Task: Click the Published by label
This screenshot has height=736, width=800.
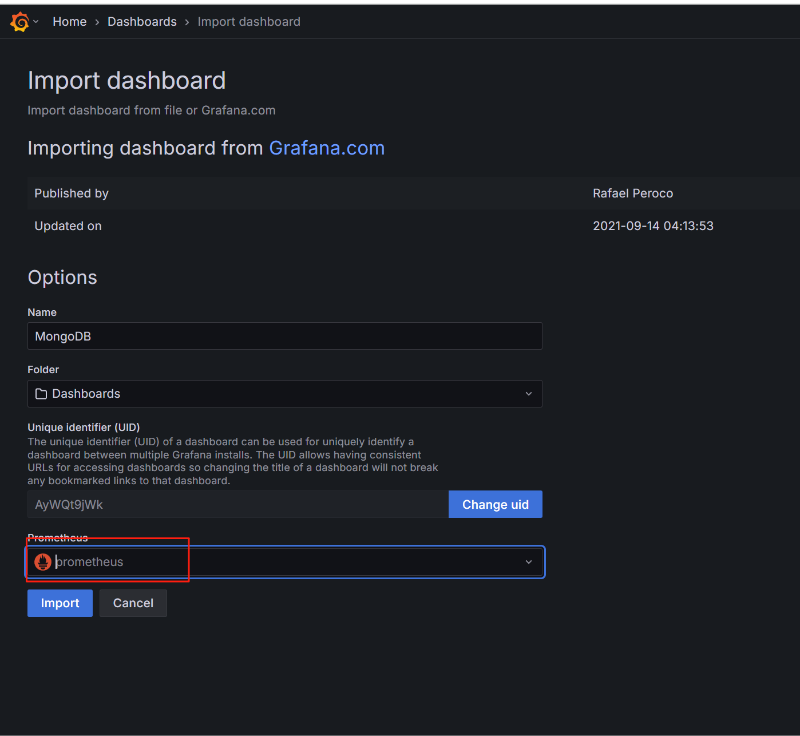Action: pos(72,193)
